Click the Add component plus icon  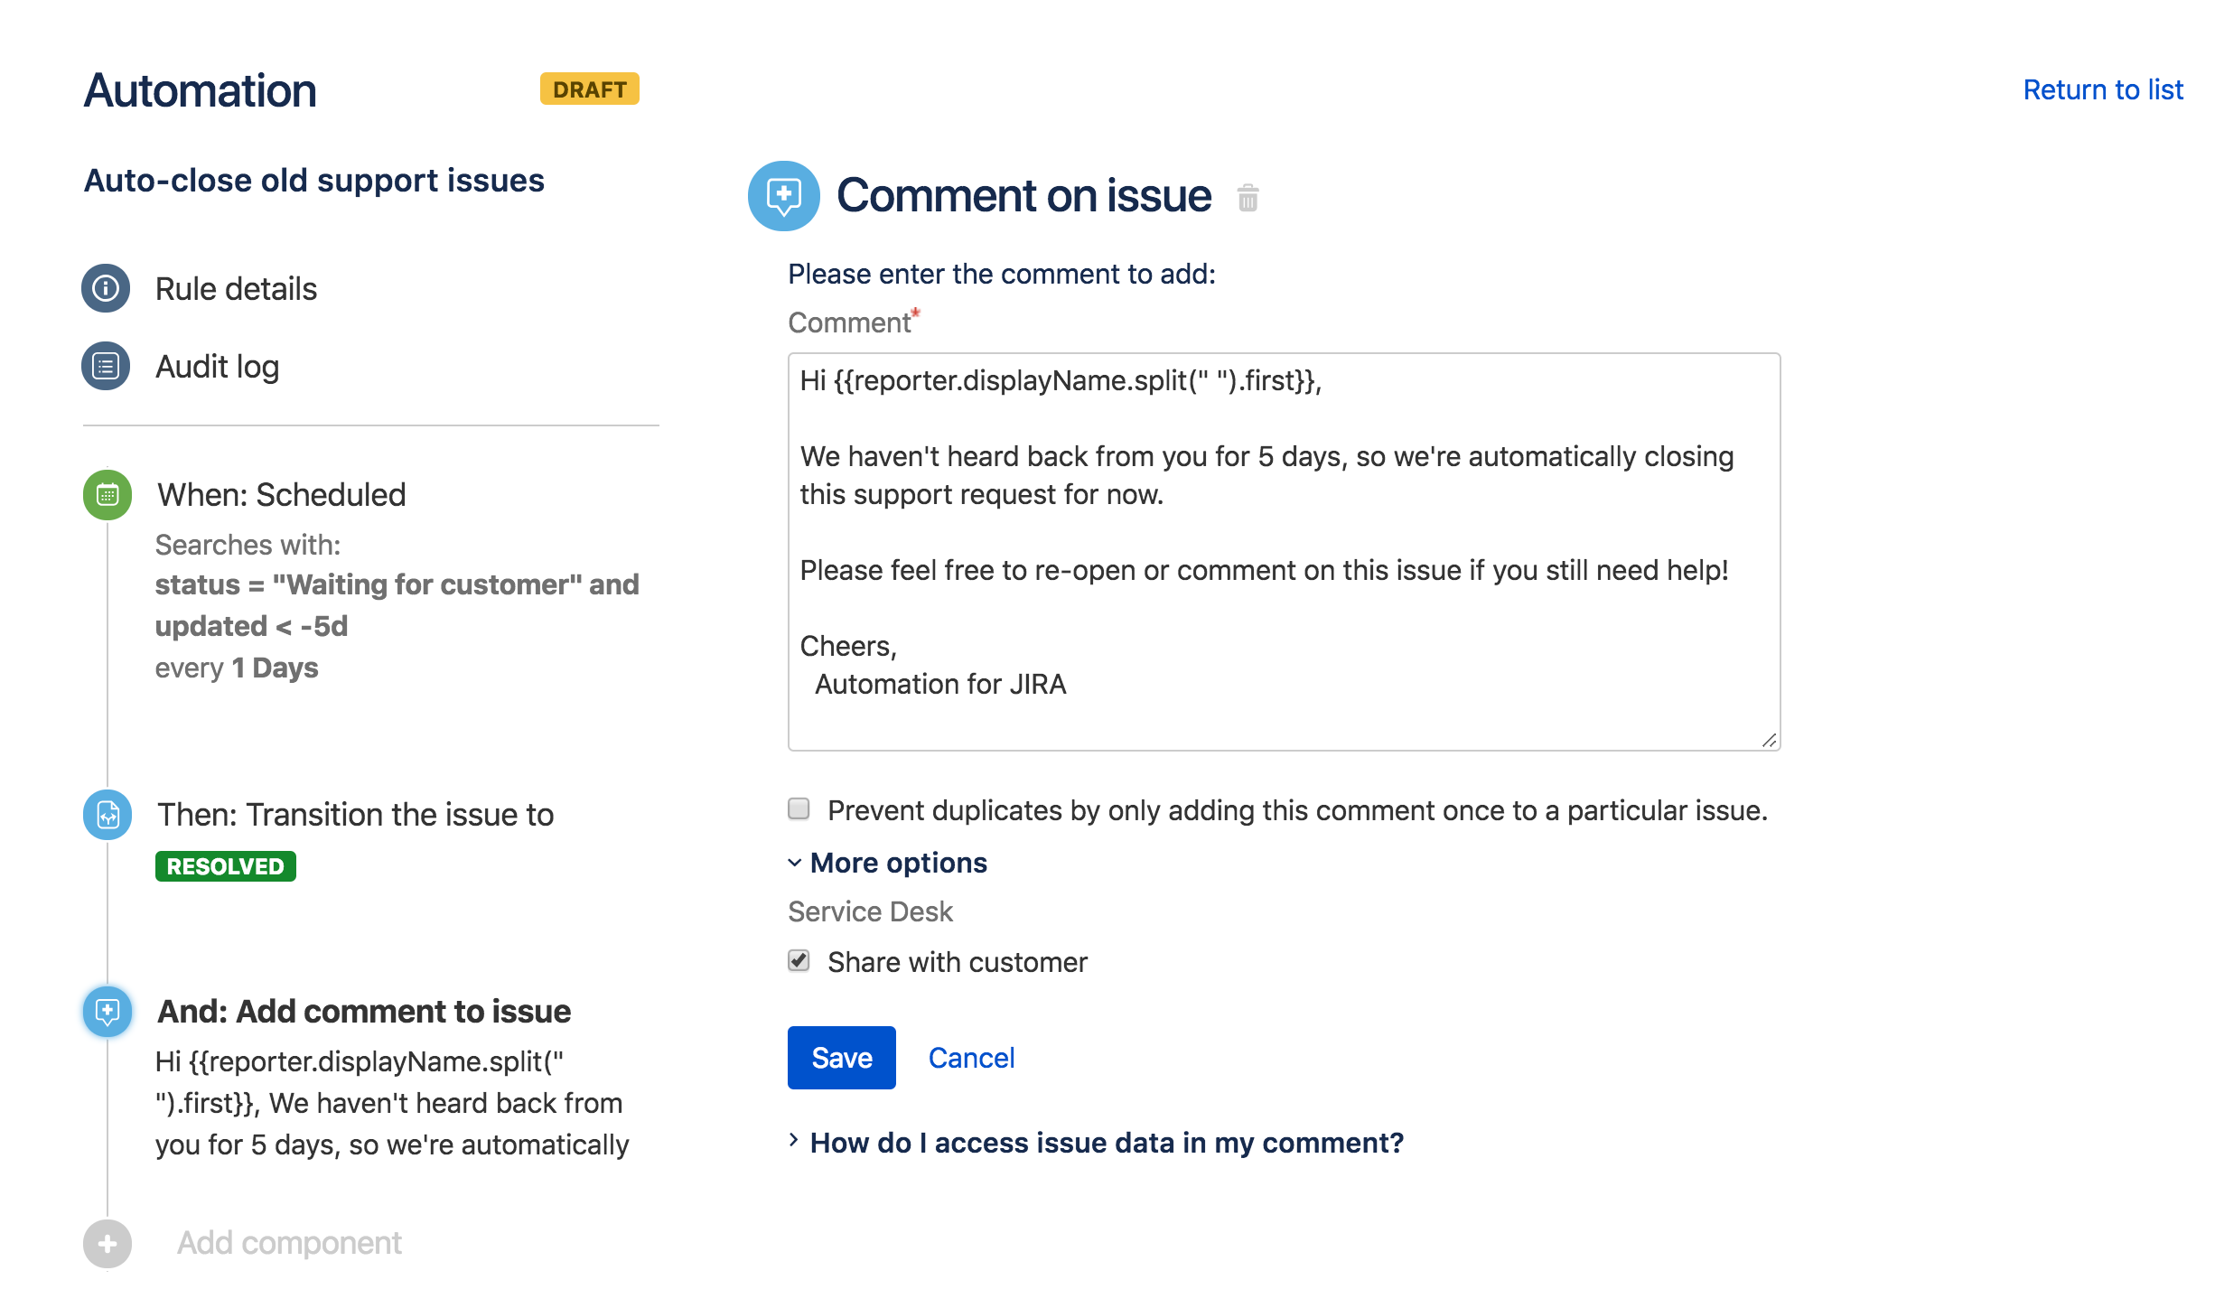(x=107, y=1244)
